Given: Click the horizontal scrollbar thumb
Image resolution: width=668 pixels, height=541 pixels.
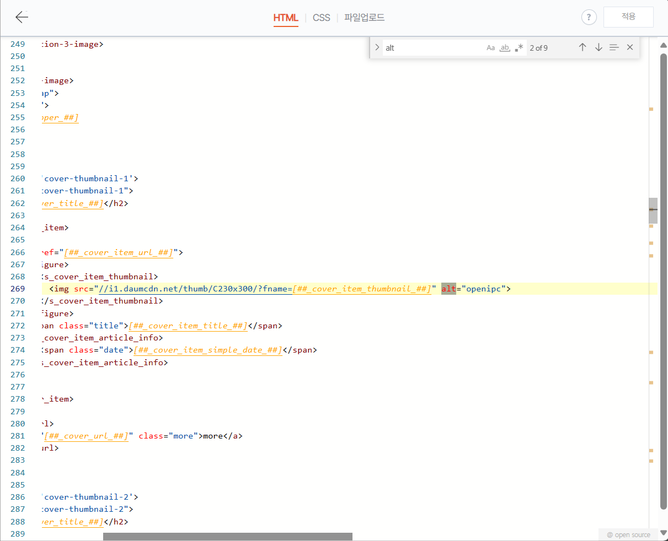Looking at the screenshot, I should pyautogui.click(x=227, y=537).
